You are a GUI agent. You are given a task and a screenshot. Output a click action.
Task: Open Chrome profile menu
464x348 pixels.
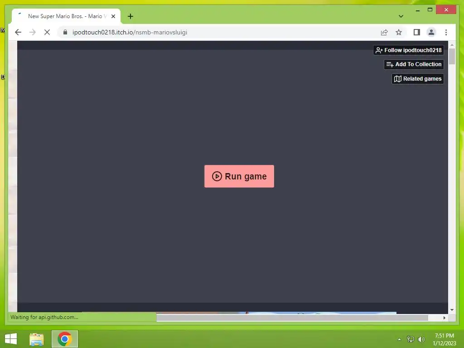tap(431, 32)
